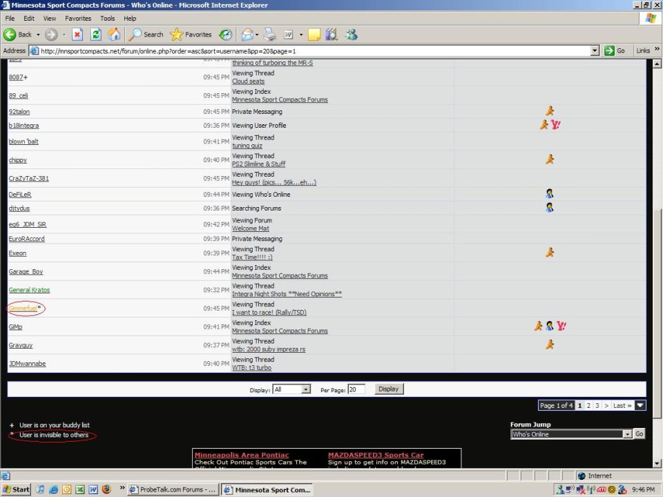Go to page 2 of results

(588, 405)
